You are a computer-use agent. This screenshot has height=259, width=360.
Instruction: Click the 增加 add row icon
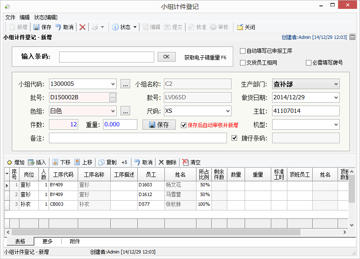click(9, 162)
